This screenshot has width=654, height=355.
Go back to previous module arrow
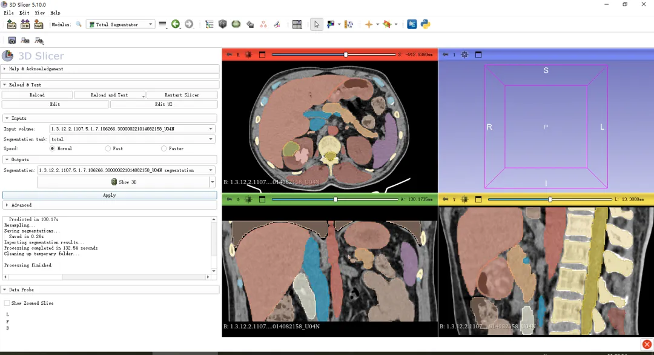(x=176, y=24)
